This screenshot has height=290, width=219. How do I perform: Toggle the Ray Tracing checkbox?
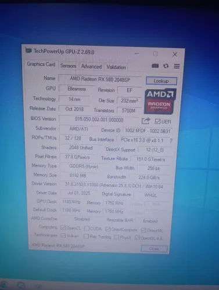click(86, 236)
